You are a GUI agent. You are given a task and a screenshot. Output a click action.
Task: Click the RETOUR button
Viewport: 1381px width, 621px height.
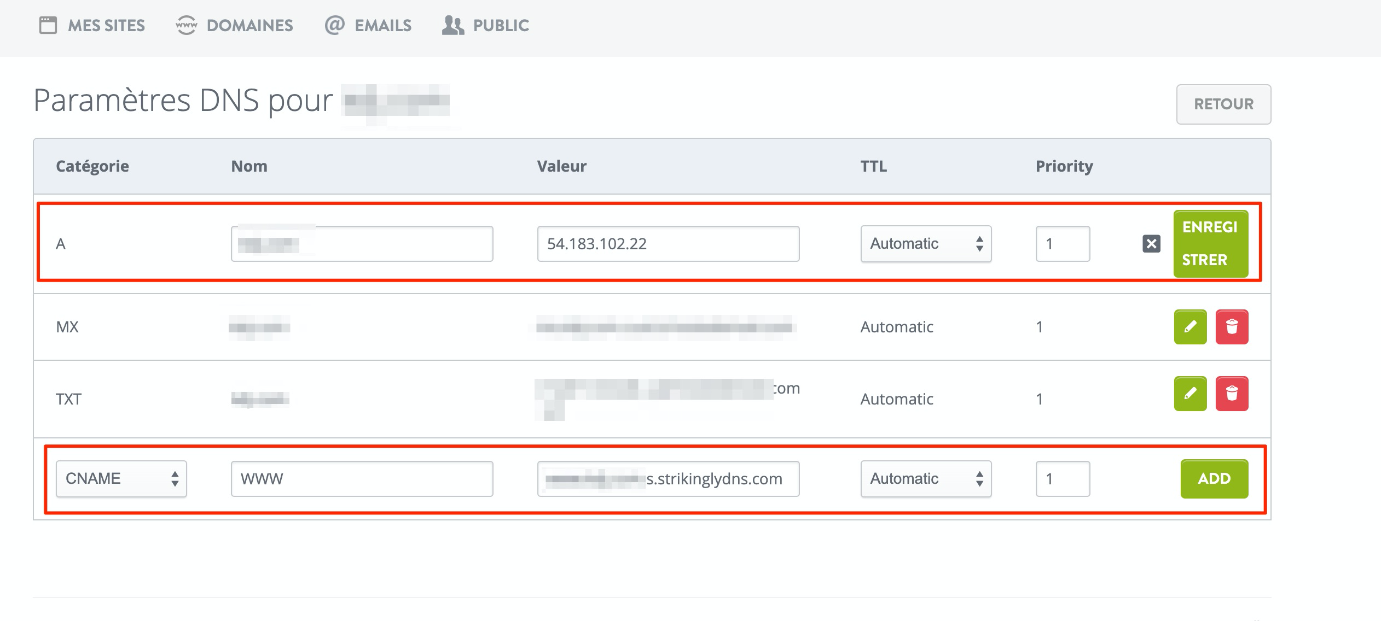point(1223,104)
